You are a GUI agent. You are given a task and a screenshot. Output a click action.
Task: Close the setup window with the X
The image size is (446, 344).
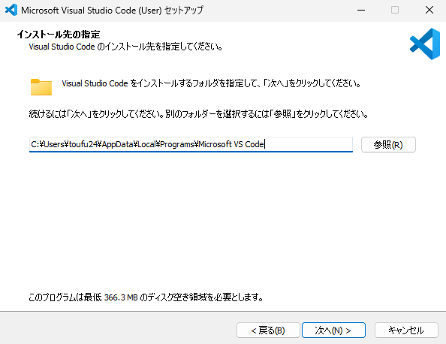click(x=429, y=11)
